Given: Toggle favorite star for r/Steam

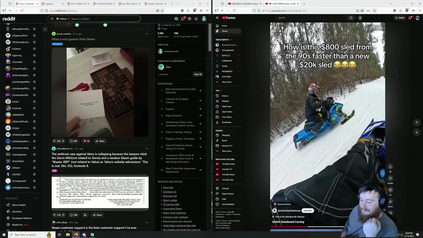Looking at the screenshot, I should pos(34,168).
